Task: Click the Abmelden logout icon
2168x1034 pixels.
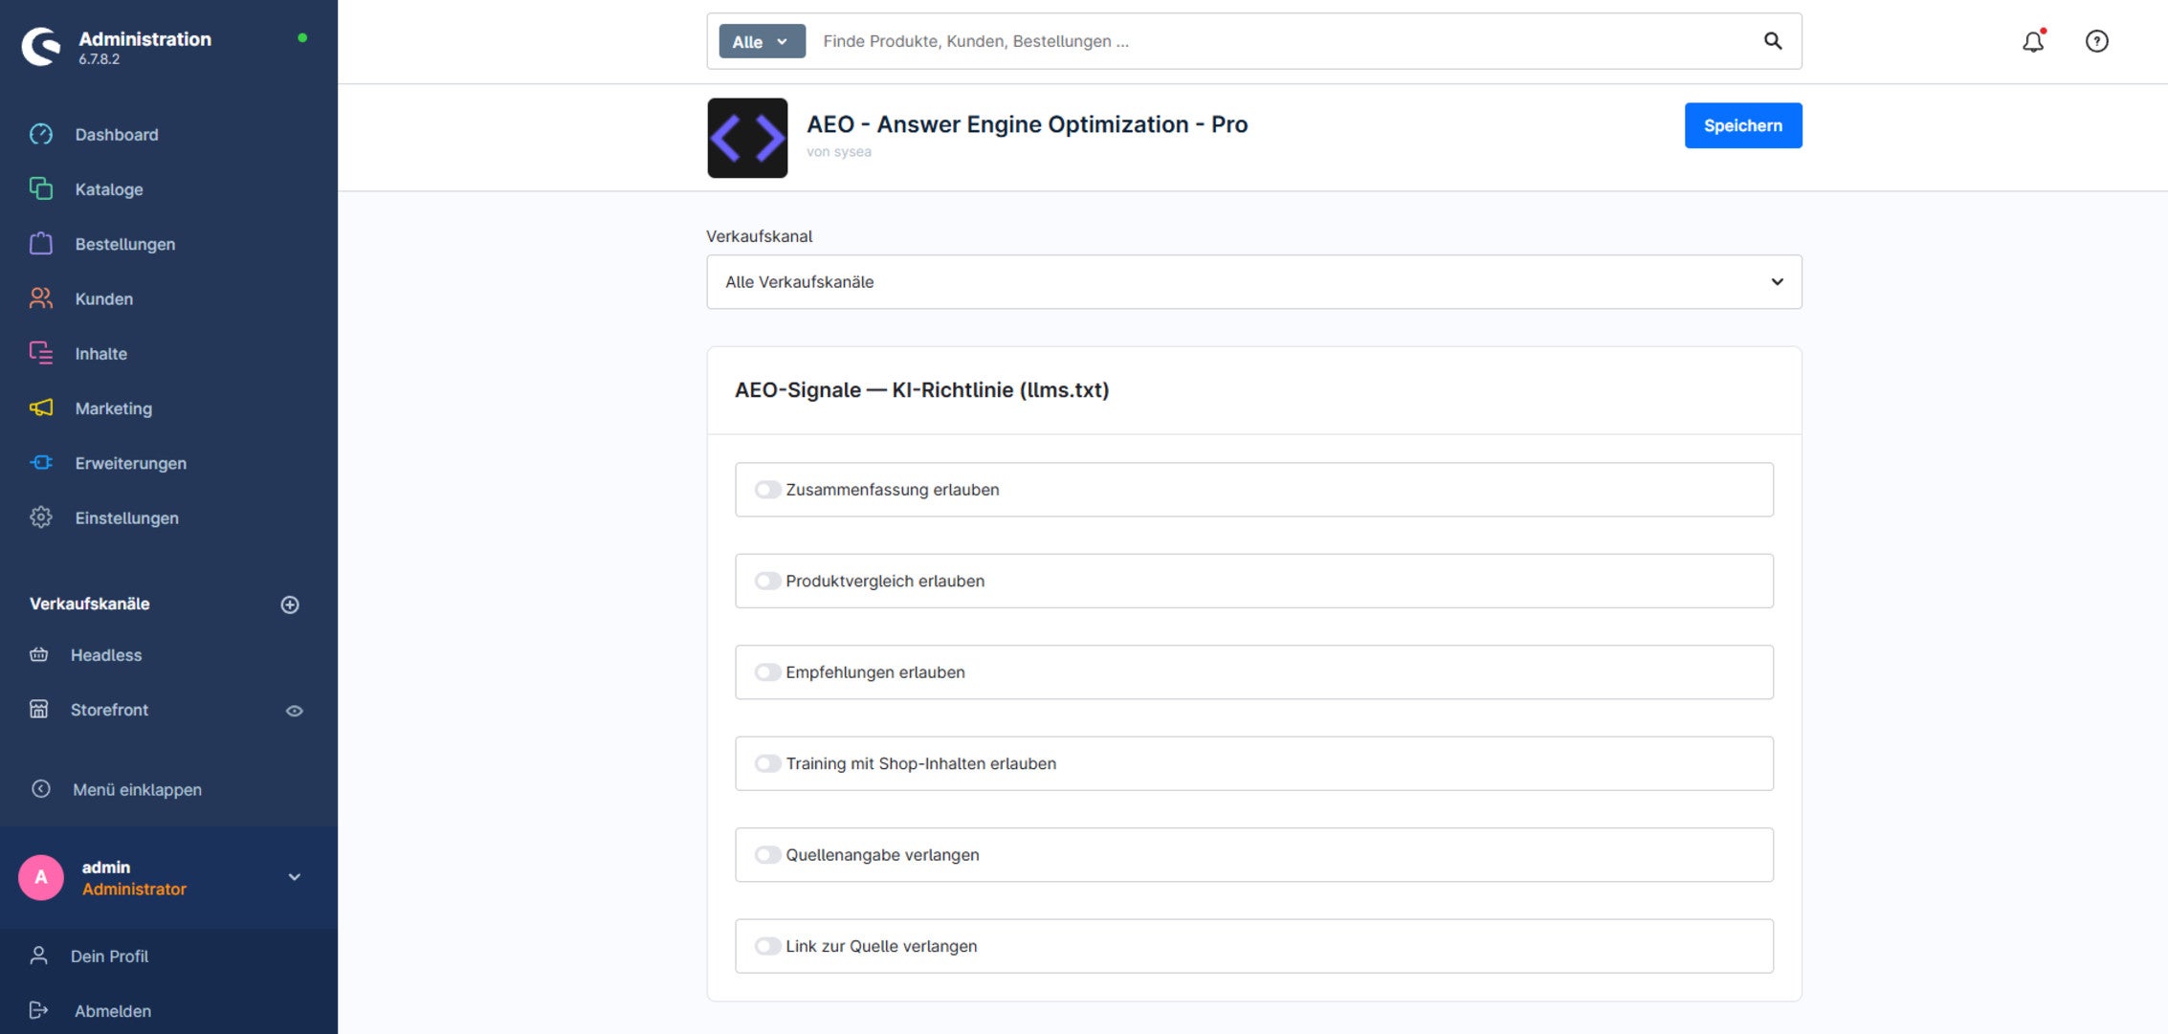Action: (x=39, y=1010)
